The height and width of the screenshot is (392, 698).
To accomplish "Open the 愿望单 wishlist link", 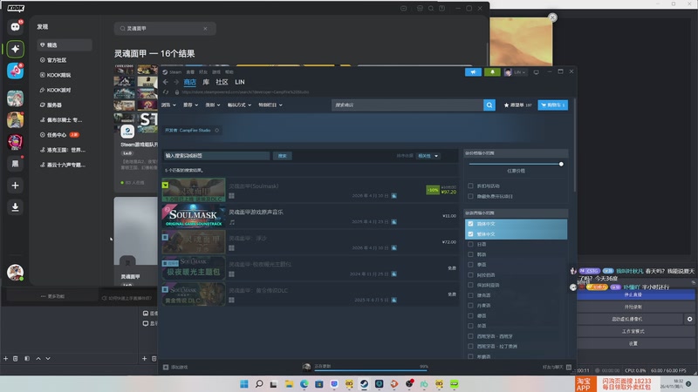I will 517,105.
